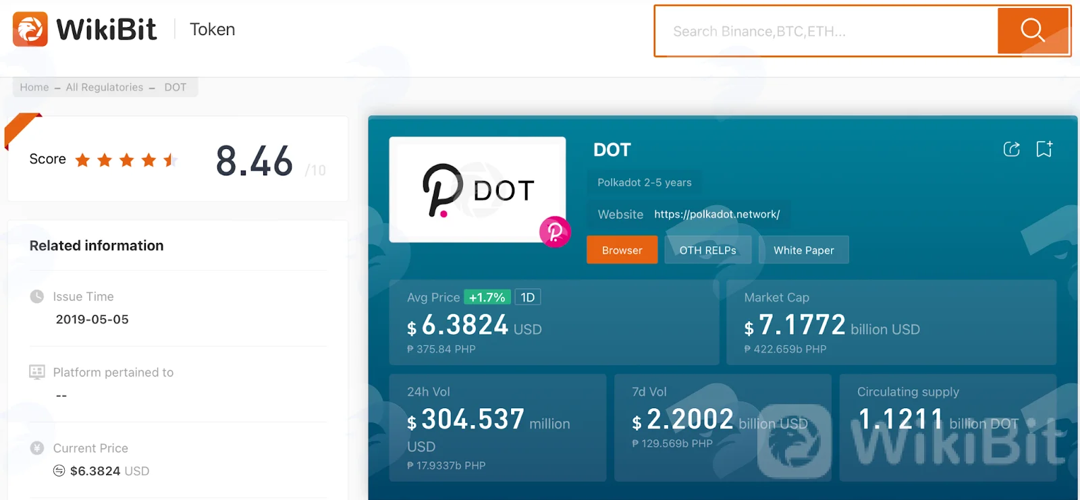Viewport: 1080px width, 500px height.
Task: Click the 1.1211 billion DOT supply value
Action: (x=938, y=420)
